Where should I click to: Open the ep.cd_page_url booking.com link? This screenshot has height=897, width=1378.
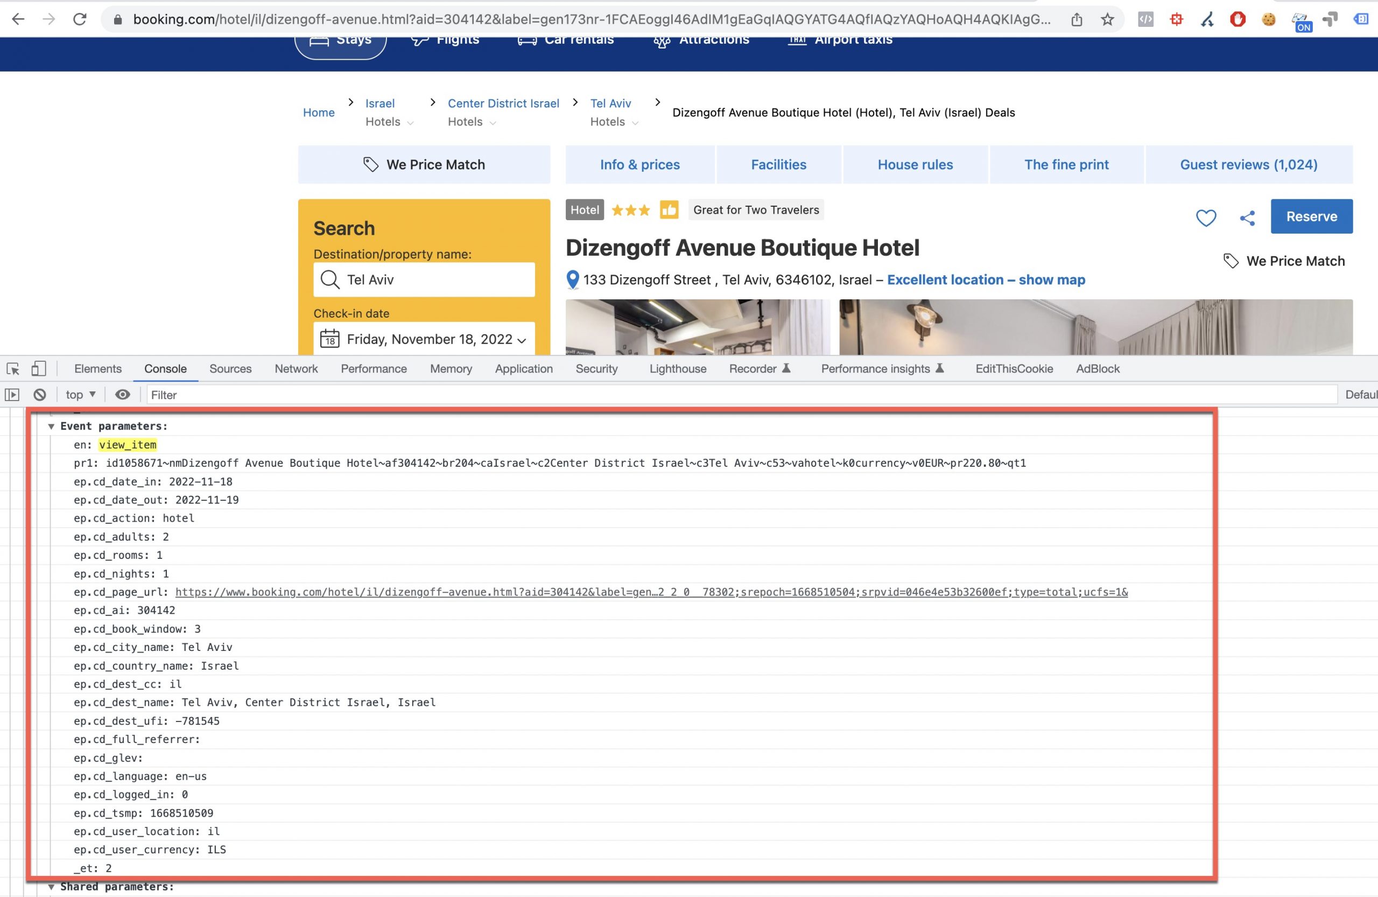click(651, 592)
